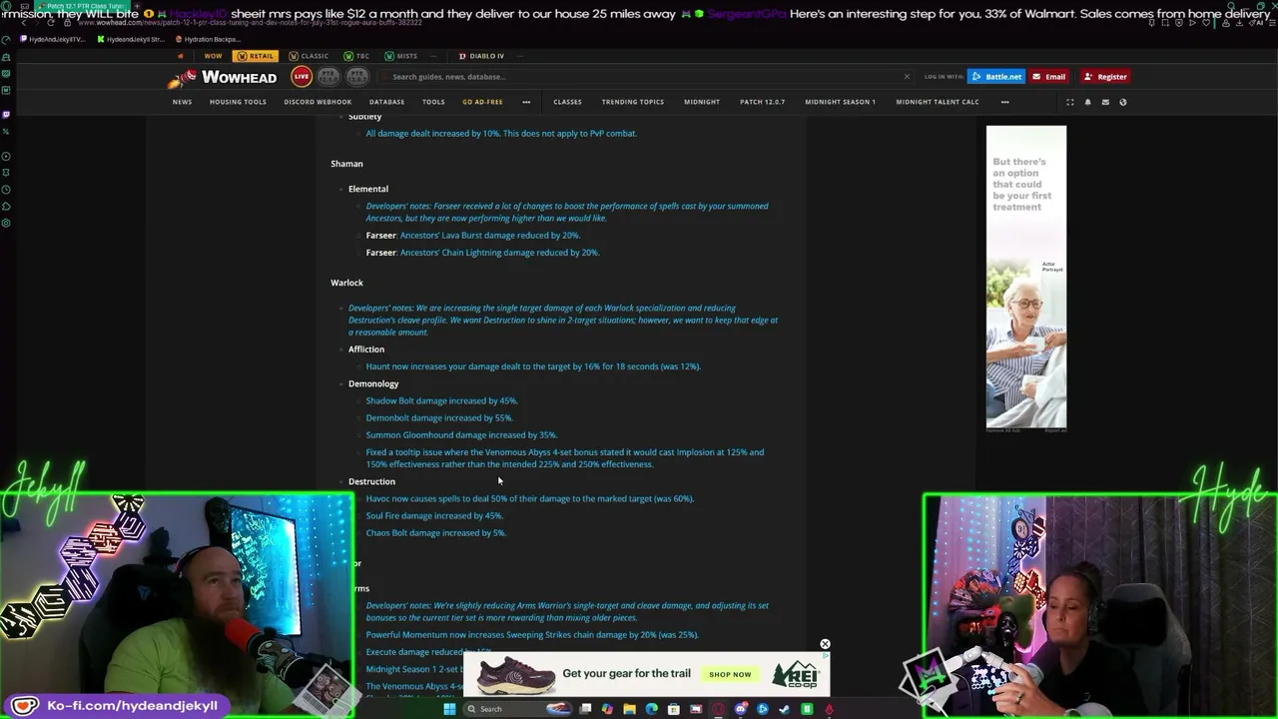Go to the orange home icon
1278x719 pixels.
[x=181, y=56]
